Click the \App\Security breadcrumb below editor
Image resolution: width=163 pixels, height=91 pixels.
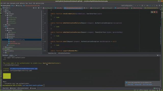point(52,53)
